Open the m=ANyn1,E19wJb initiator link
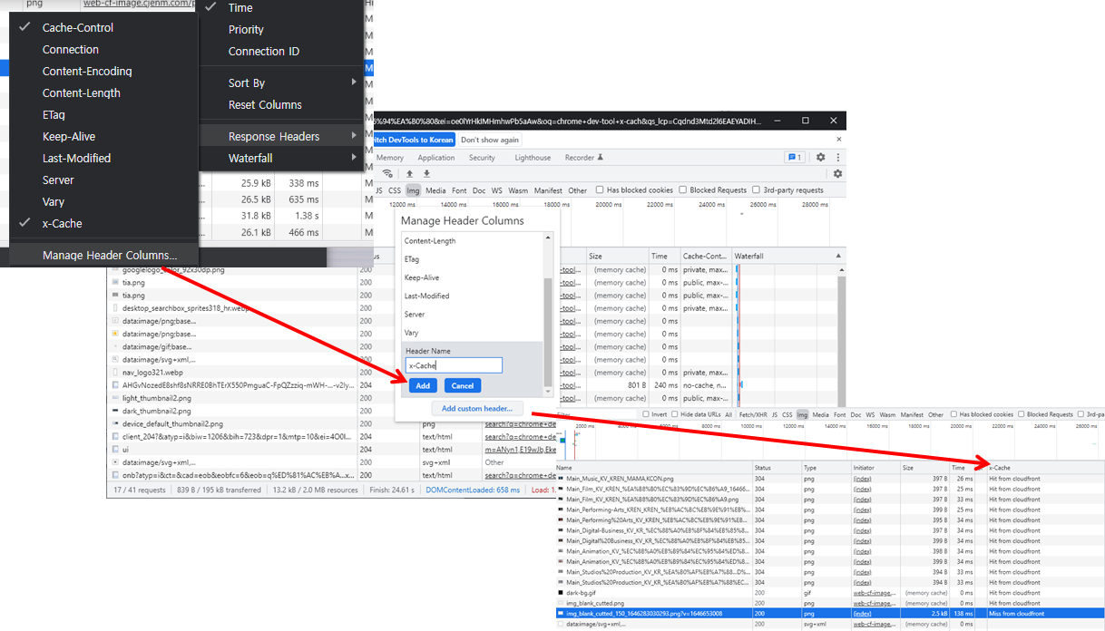The height and width of the screenshot is (631, 1105). pyautogui.click(x=520, y=449)
